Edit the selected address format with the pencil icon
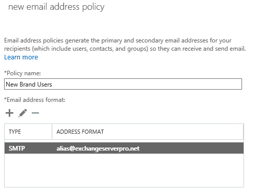The width and height of the screenshot is (261, 190). pos(23,113)
